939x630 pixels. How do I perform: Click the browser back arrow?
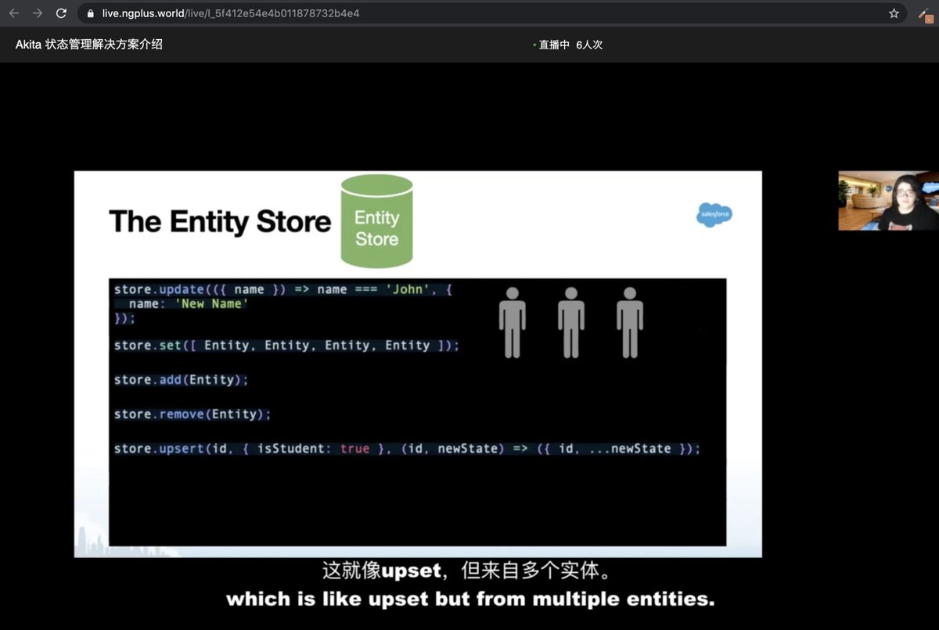point(13,13)
